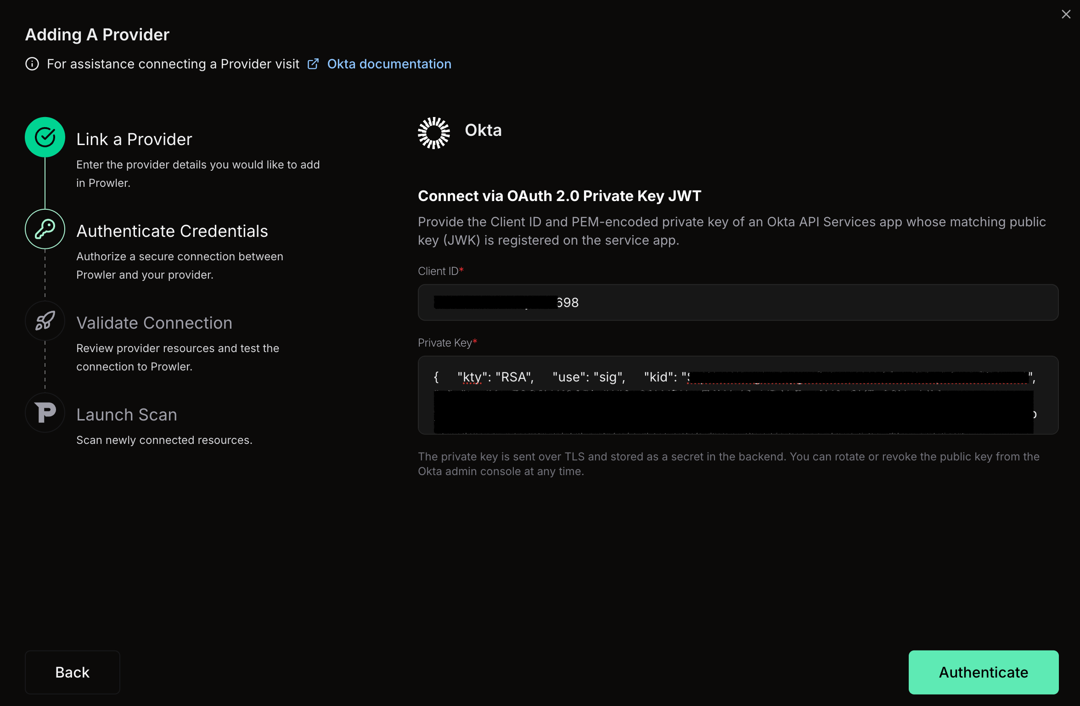Click the Authorize a secure connection description
The image size is (1080, 706).
180,266
